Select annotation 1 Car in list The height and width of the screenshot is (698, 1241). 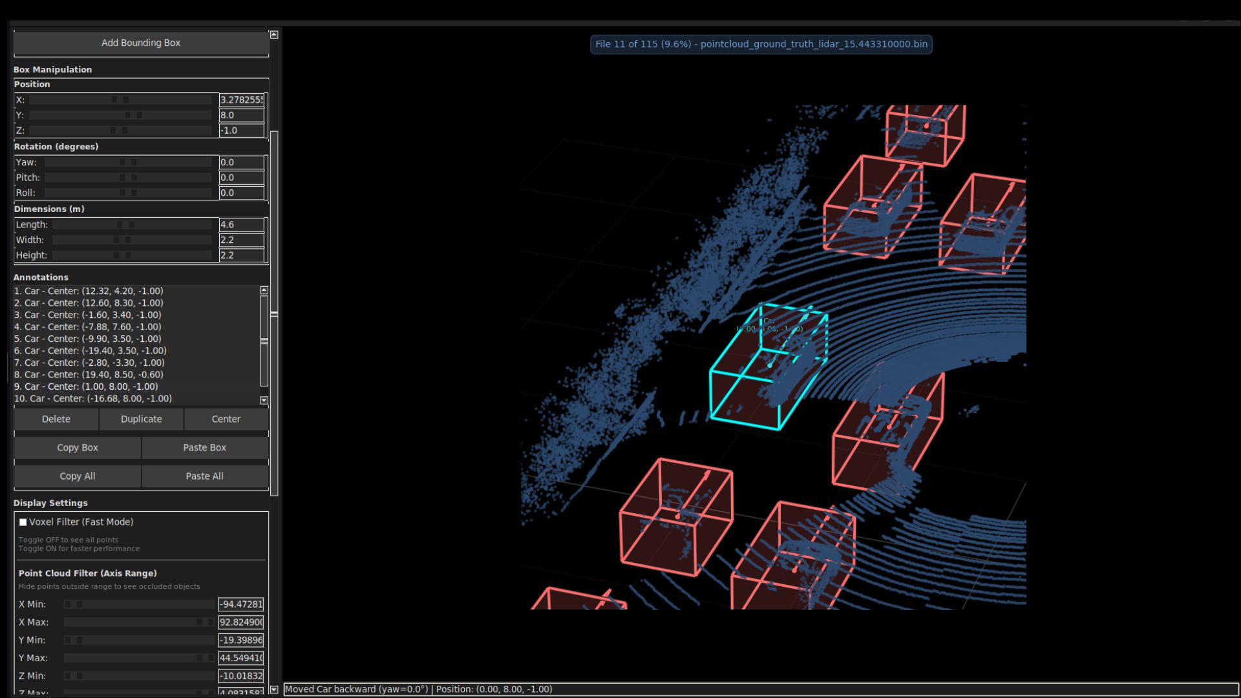(89, 291)
